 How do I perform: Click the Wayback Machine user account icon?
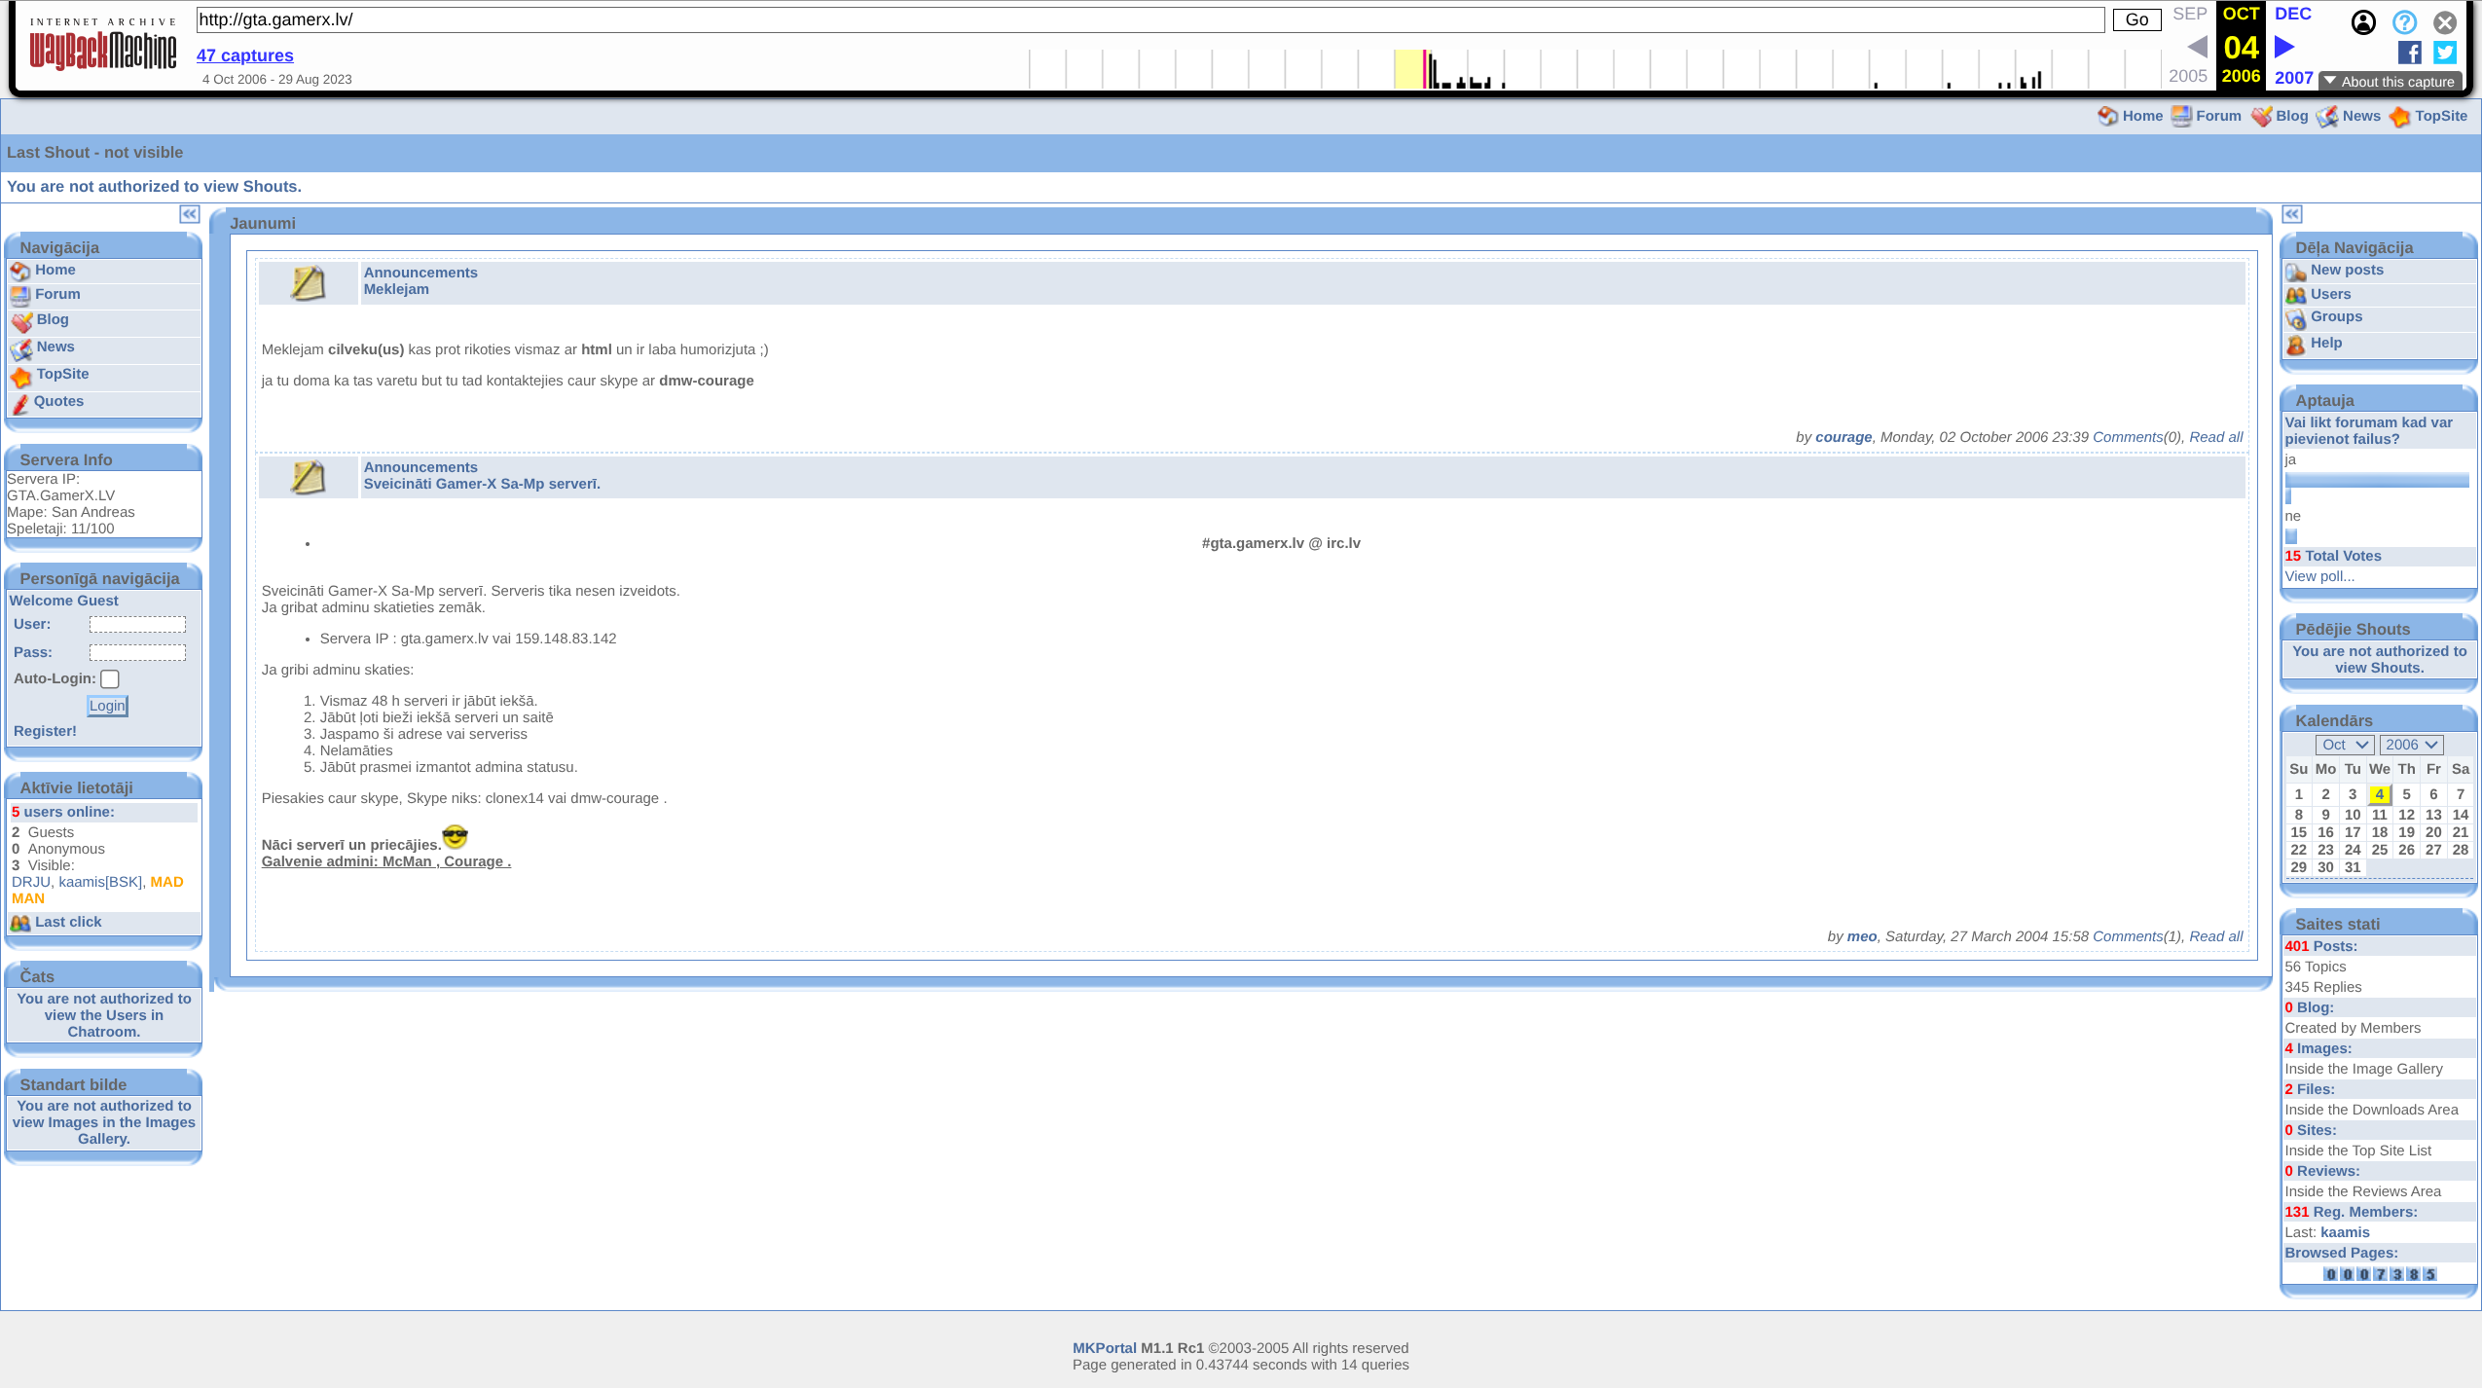[x=2363, y=22]
